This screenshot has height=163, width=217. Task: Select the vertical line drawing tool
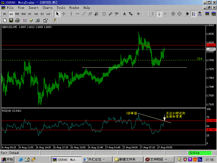(x=71, y=14)
